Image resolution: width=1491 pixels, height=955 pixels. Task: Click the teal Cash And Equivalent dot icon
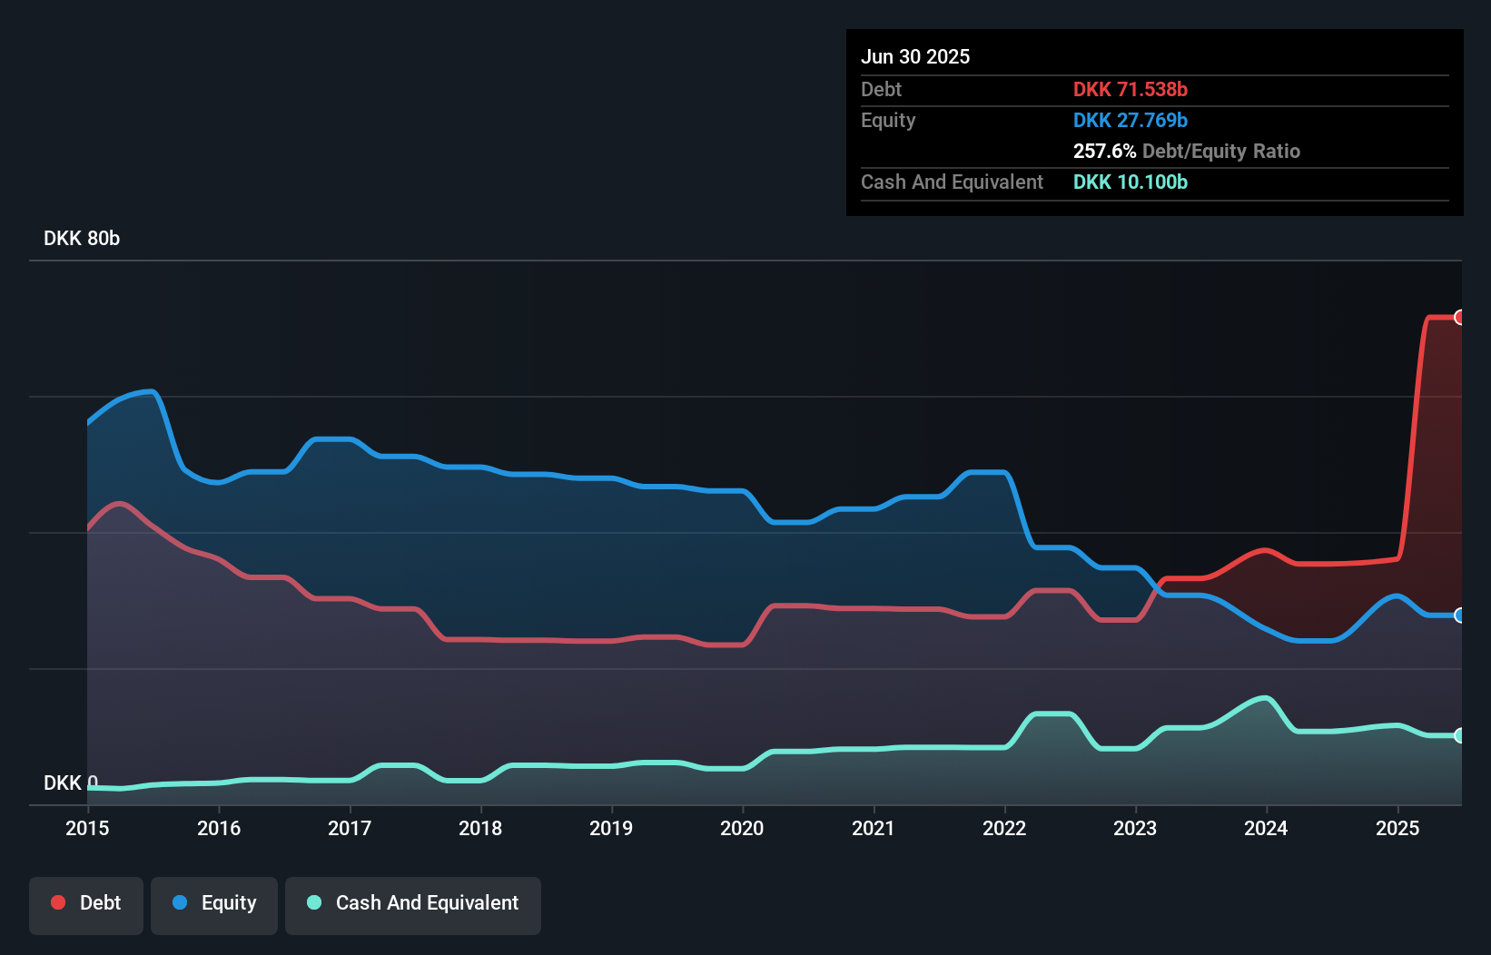312,902
